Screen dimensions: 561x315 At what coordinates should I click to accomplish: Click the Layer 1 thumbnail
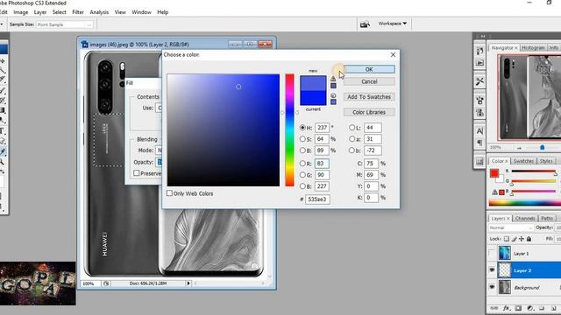point(505,253)
